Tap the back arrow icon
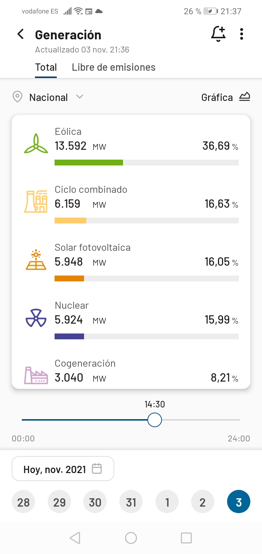The image size is (262, 554). pos(21,34)
